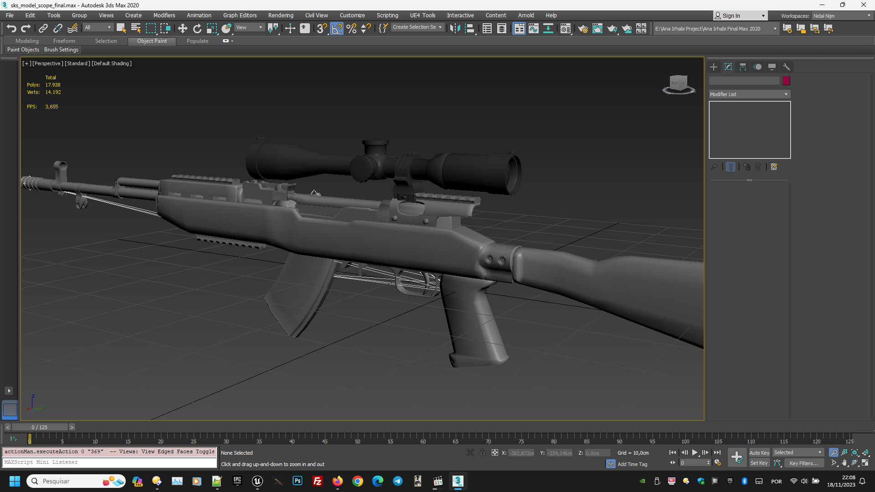The height and width of the screenshot is (492, 875).
Task: Open the UE4 Tools menu
Action: [422, 15]
